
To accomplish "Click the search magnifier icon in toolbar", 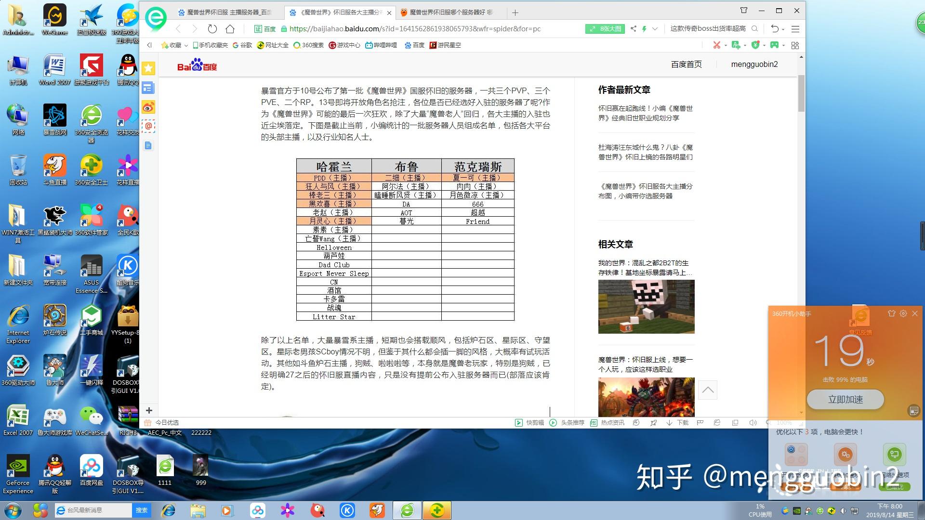I will [x=754, y=29].
